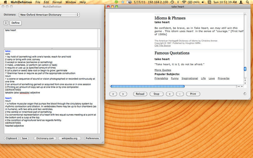Click the vertical scroll down arrow in browser

coord(245,83)
